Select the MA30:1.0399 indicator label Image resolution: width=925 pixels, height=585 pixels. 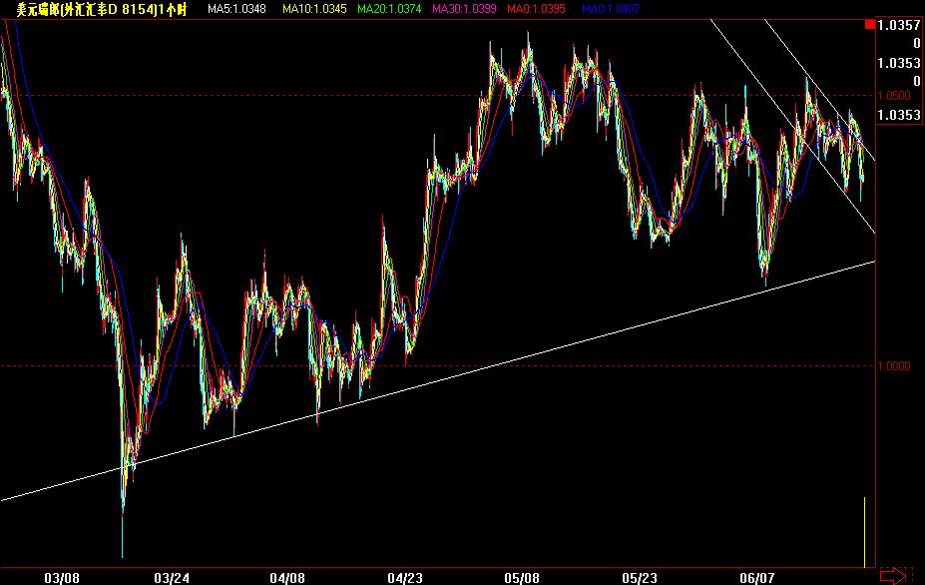tap(464, 9)
